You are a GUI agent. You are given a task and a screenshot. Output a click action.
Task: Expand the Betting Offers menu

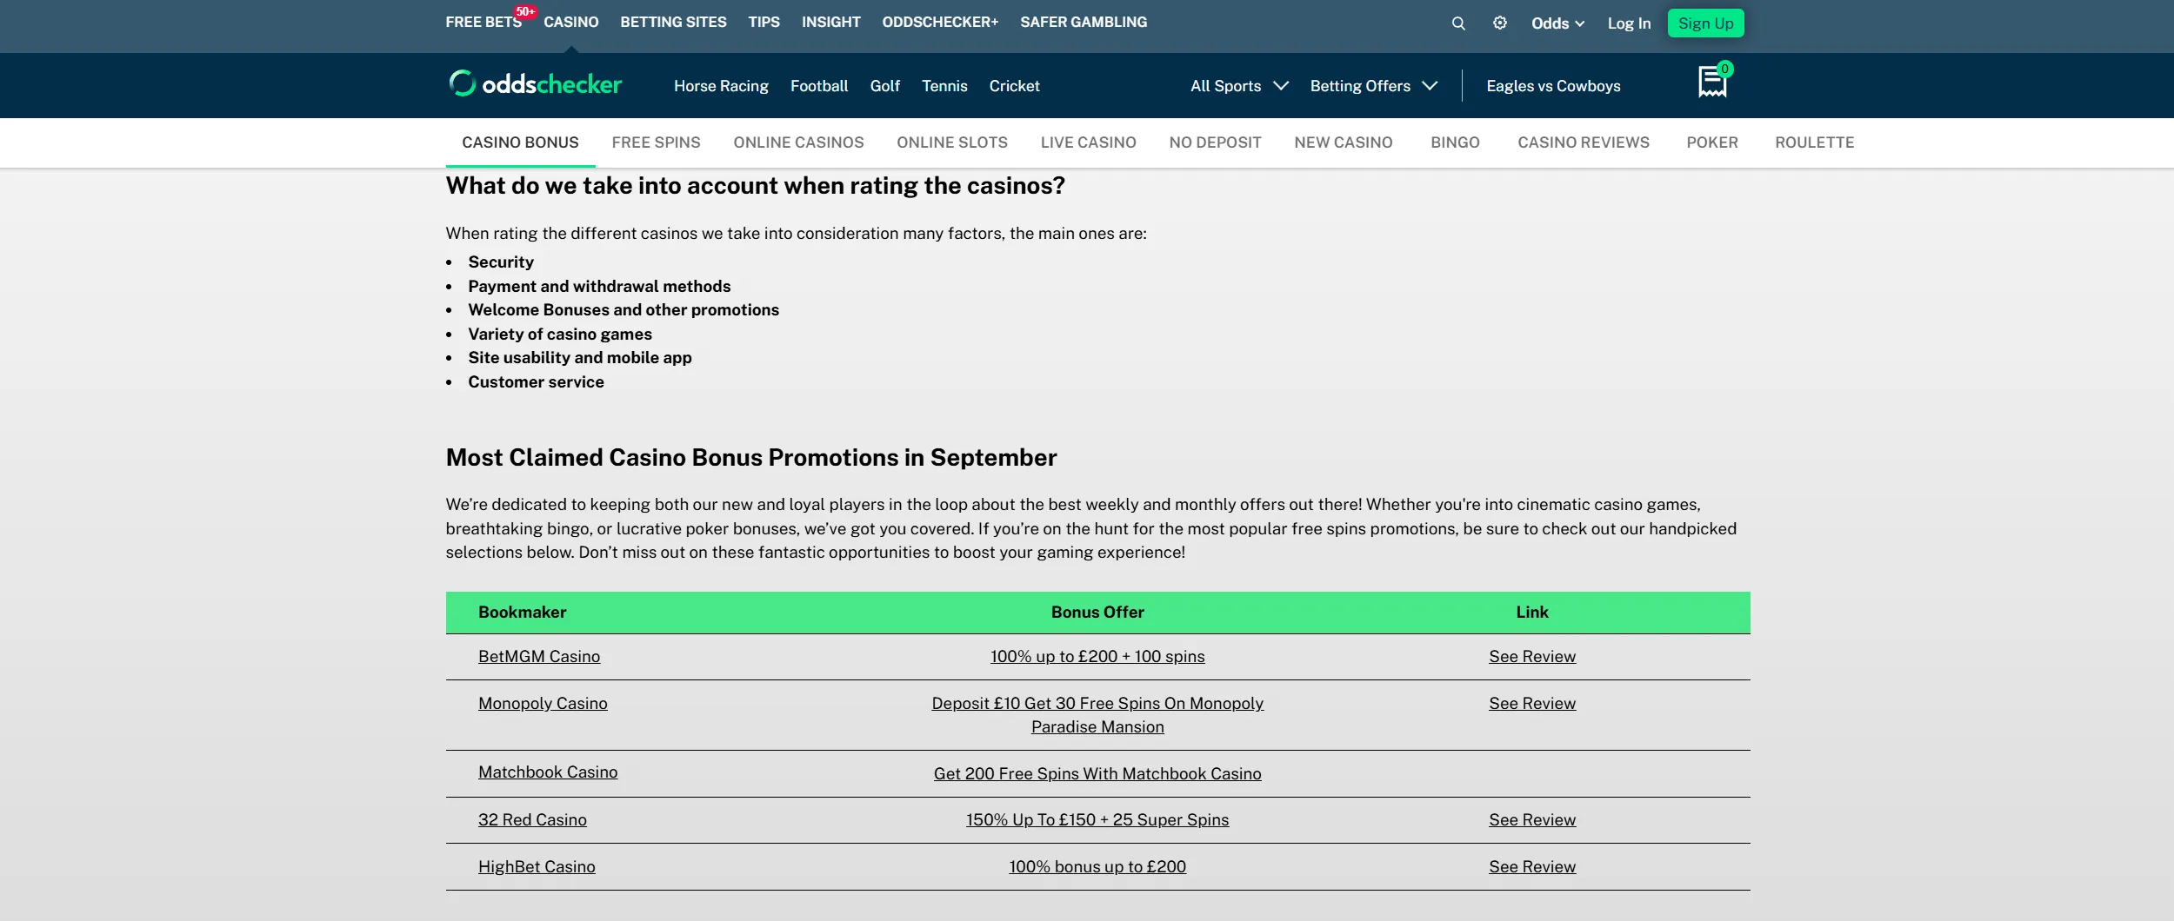pos(1374,86)
